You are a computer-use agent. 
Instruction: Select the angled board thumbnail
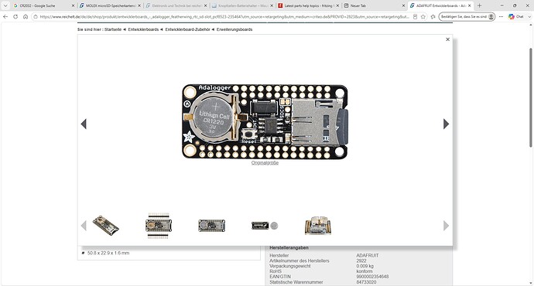(x=105, y=225)
